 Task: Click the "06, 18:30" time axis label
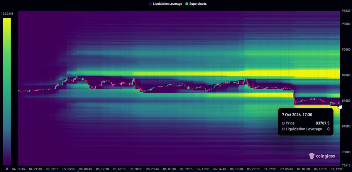[237, 169]
